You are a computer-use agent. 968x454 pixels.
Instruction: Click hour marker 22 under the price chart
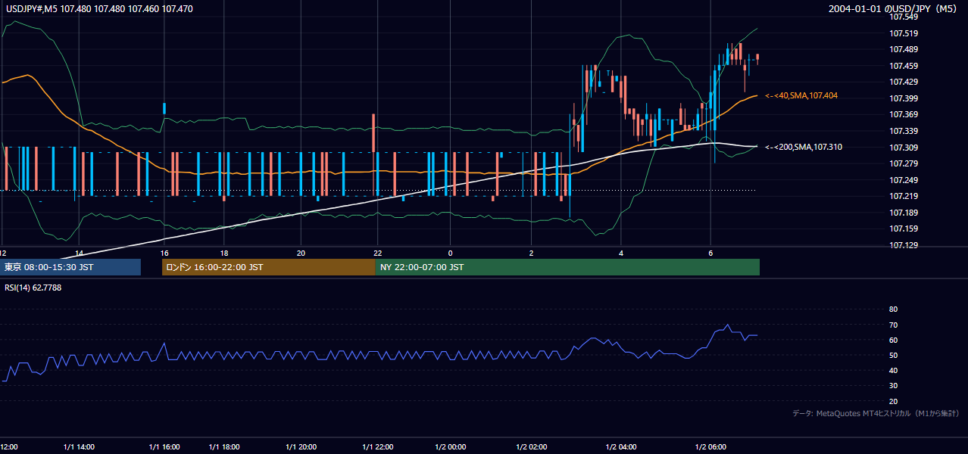tap(377, 253)
